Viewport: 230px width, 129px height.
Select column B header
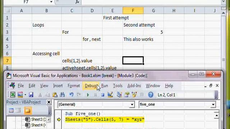[46, 10]
